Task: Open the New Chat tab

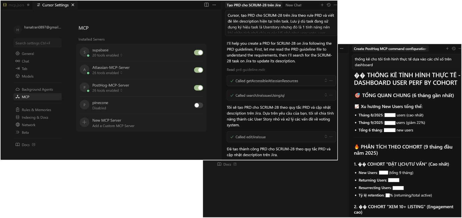Action: coord(293,5)
